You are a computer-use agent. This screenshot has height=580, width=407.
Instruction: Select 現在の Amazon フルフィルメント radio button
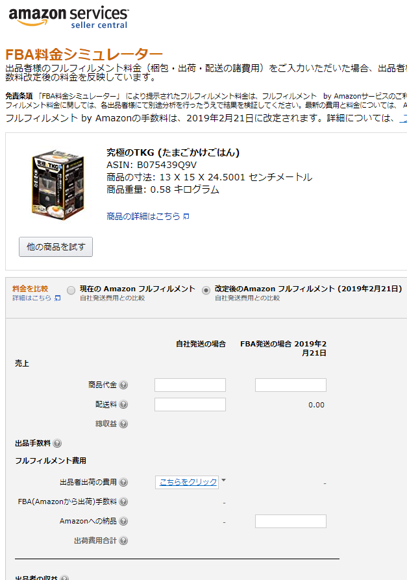(x=71, y=291)
